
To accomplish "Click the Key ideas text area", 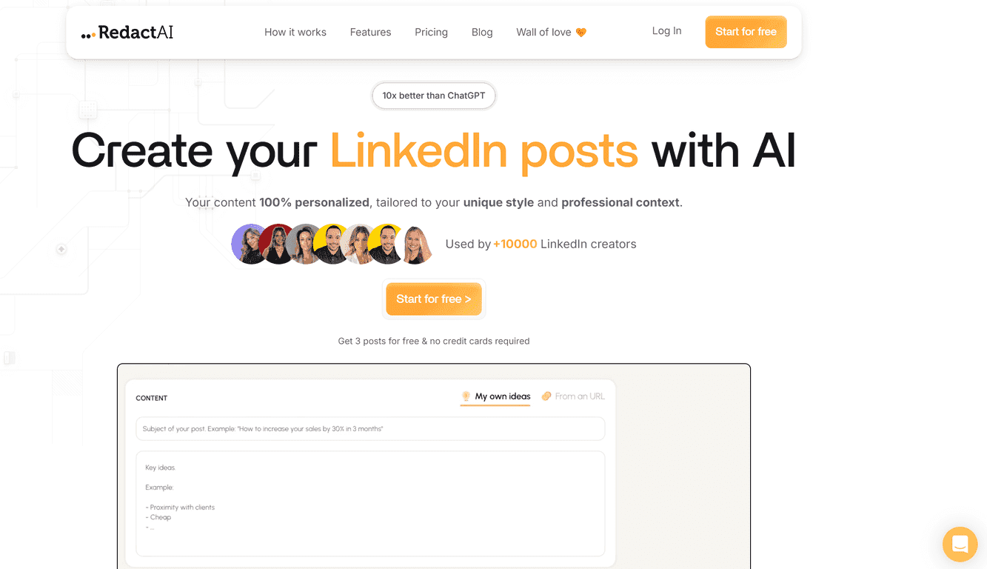I will (x=370, y=504).
